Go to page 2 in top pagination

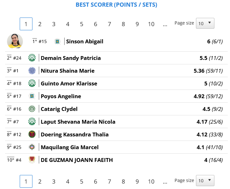pyautogui.click(x=40, y=24)
